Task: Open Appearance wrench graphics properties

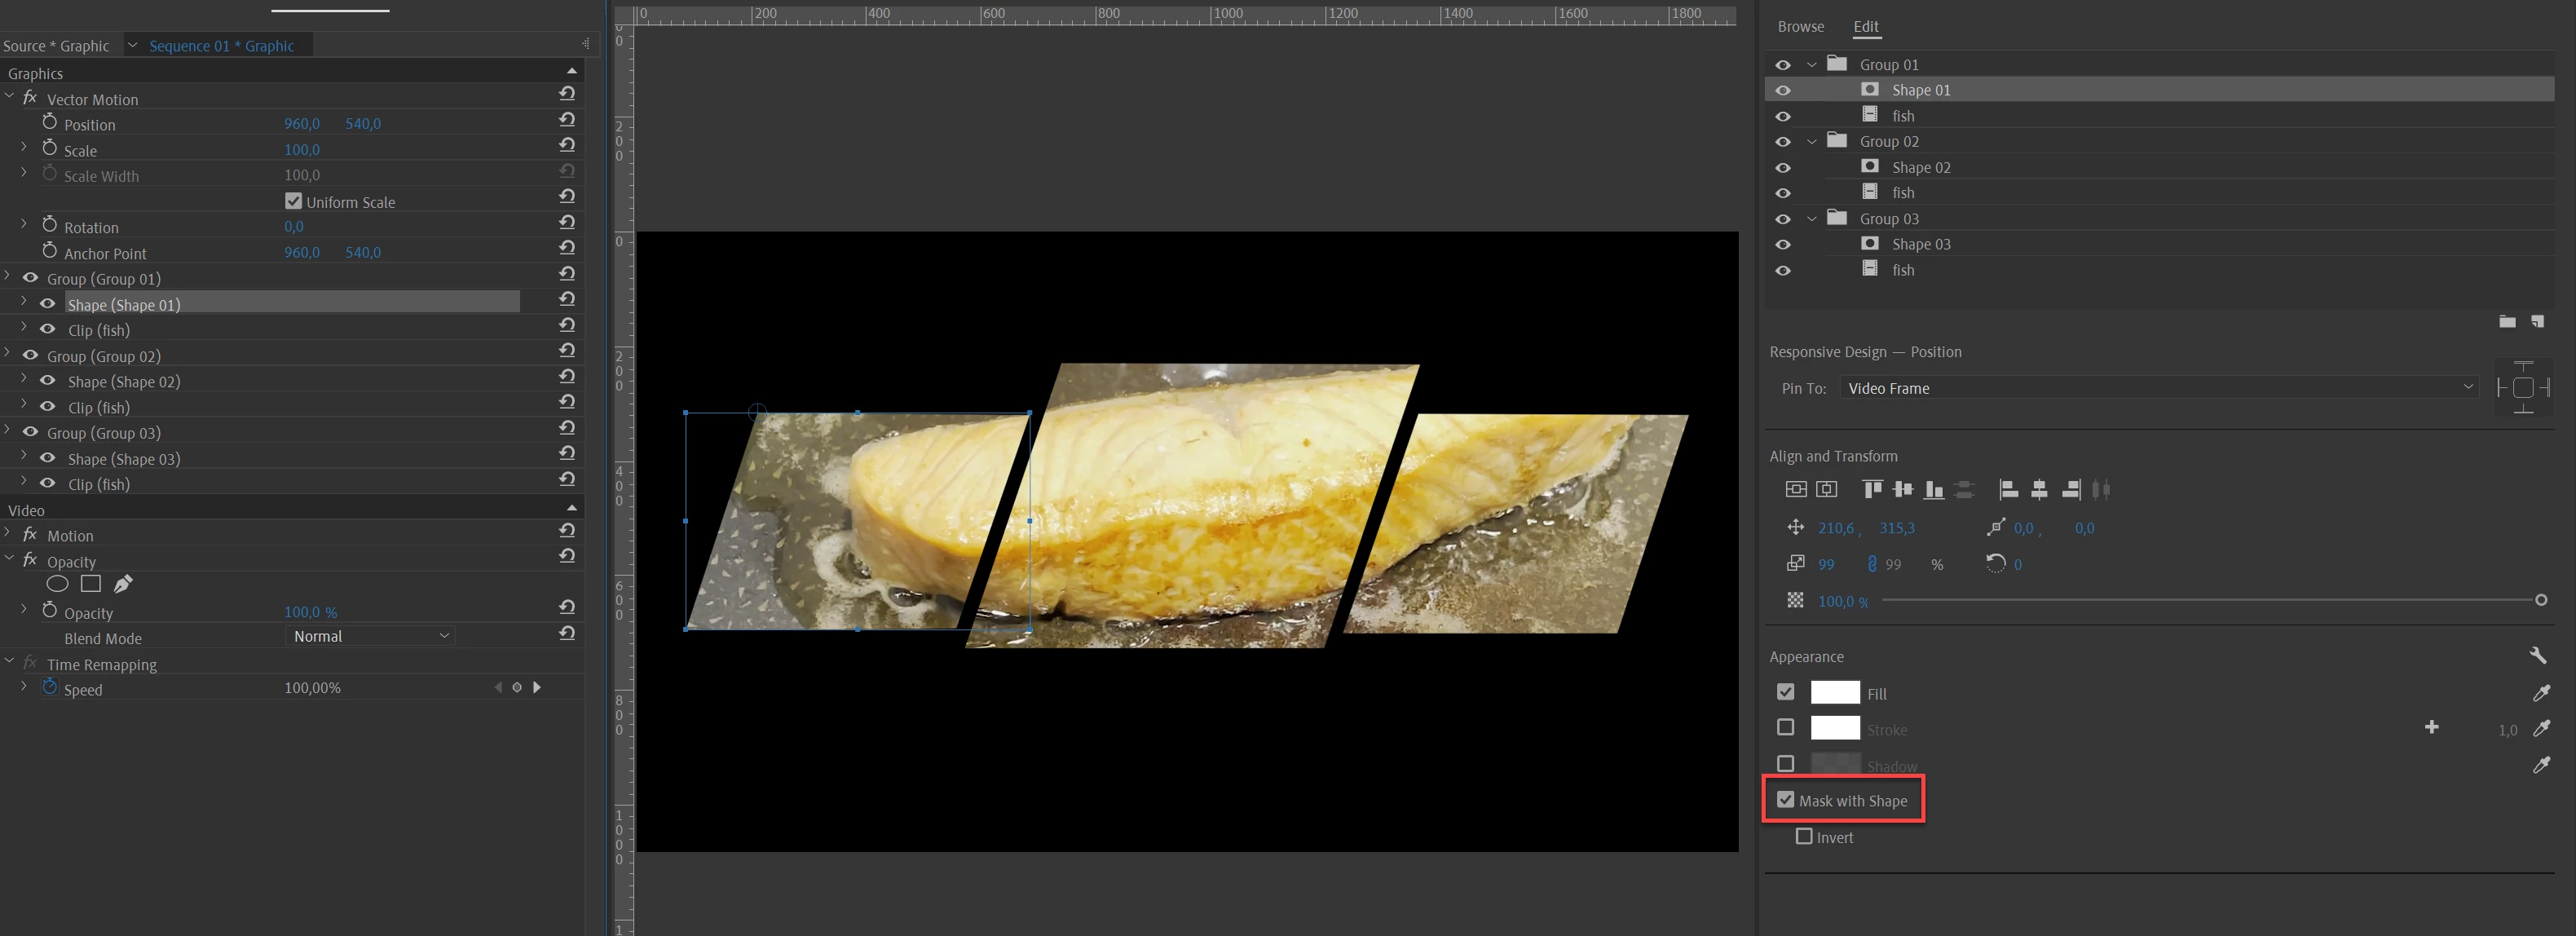Action: click(x=2538, y=656)
